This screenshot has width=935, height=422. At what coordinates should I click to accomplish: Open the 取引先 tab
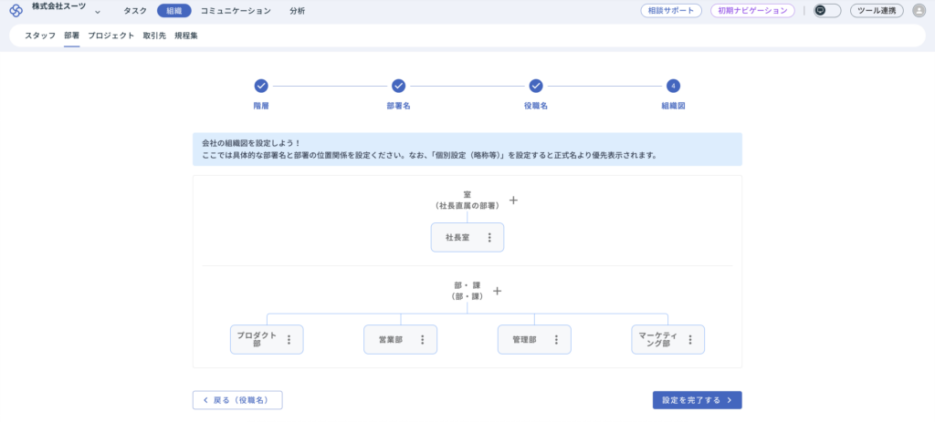(154, 36)
